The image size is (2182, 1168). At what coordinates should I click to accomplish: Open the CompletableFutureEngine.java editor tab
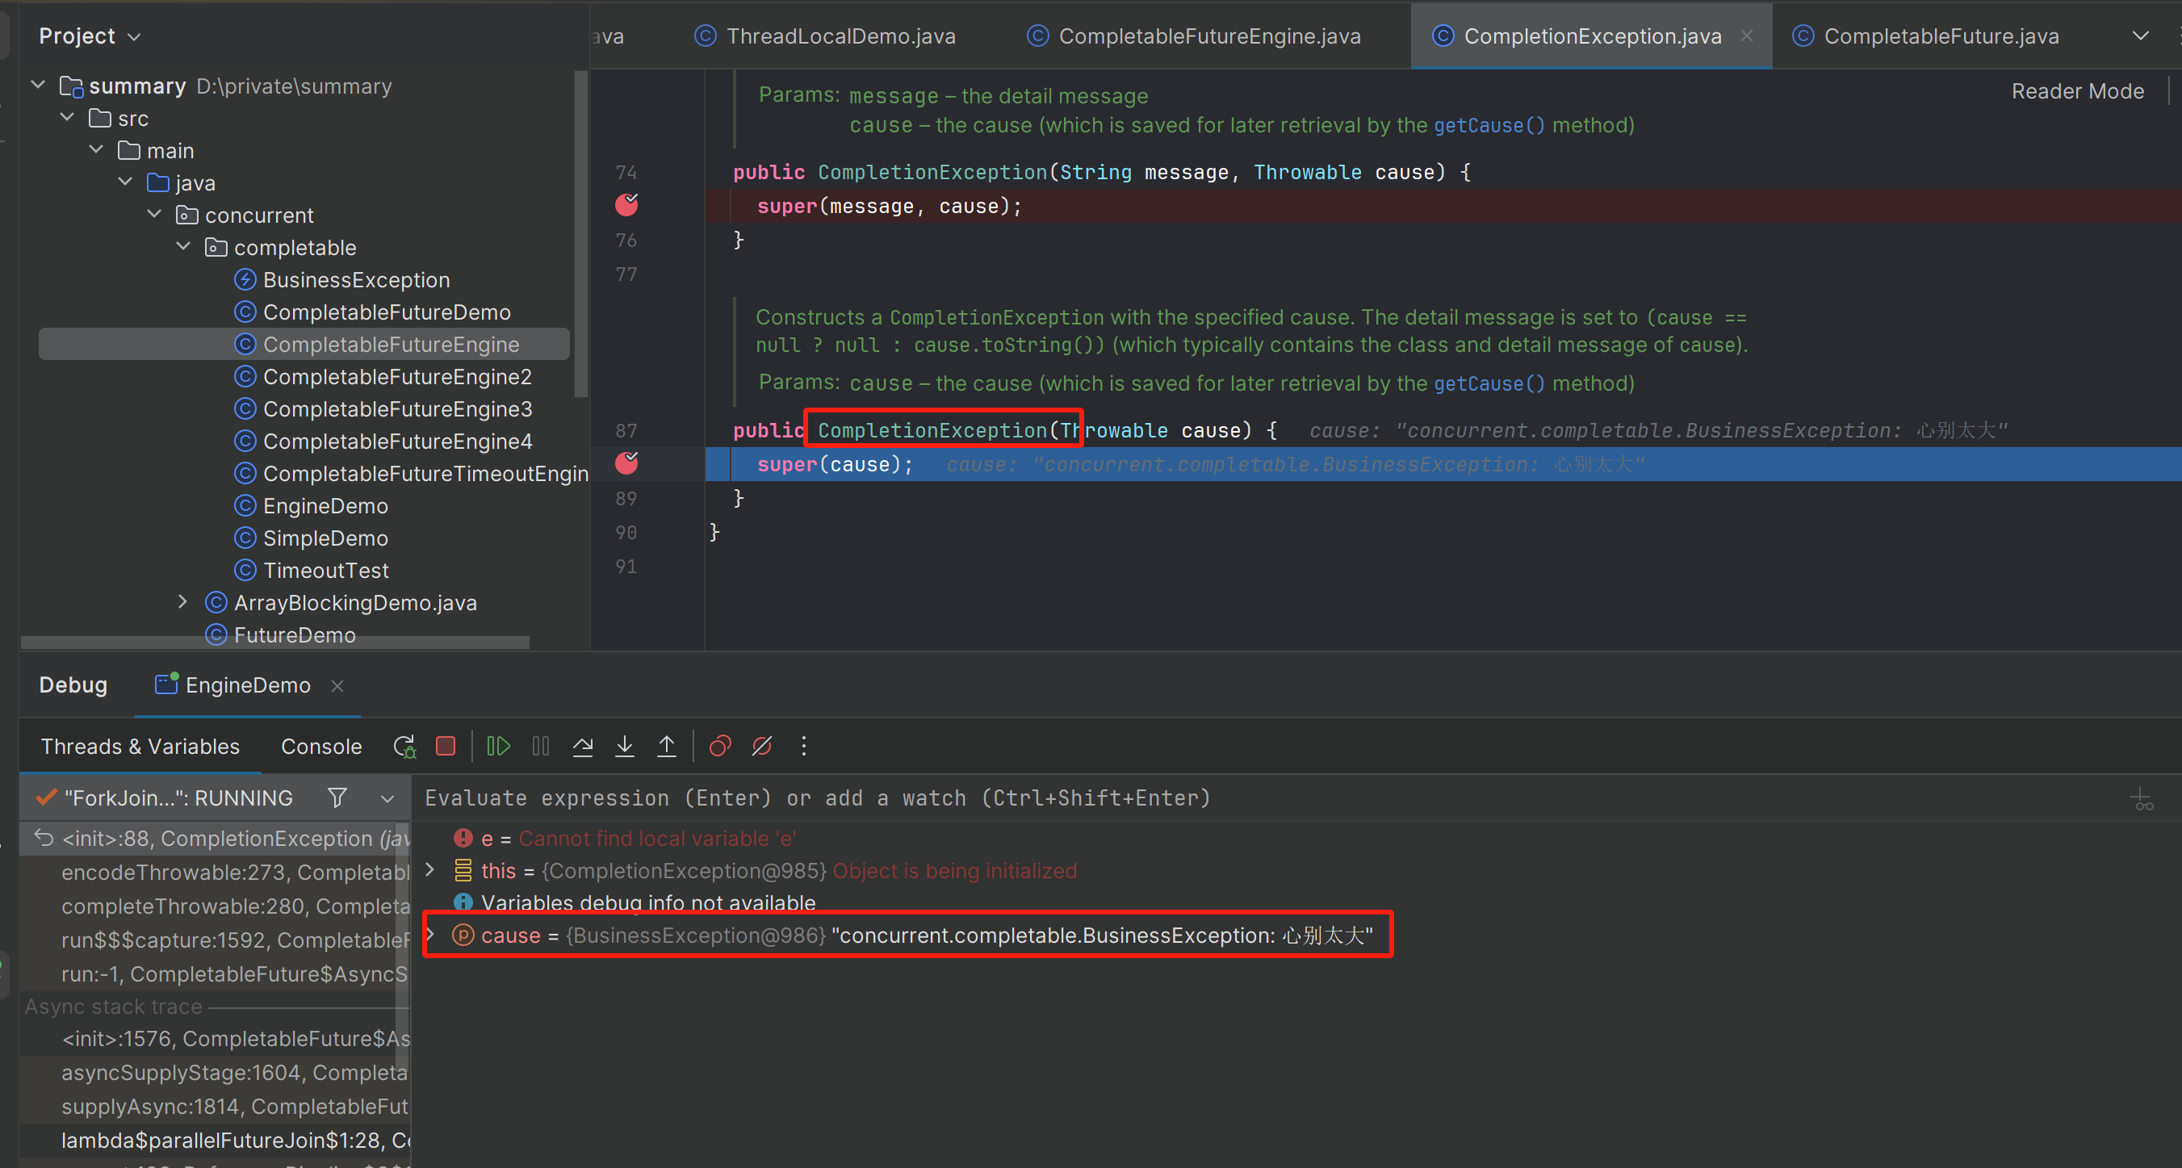1208,36
